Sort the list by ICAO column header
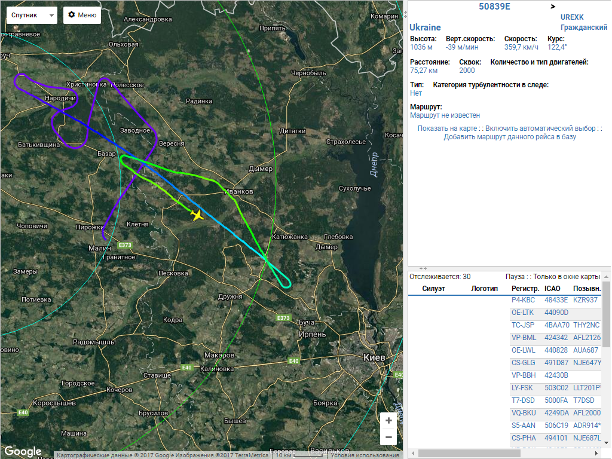The image size is (612, 459). 552,289
